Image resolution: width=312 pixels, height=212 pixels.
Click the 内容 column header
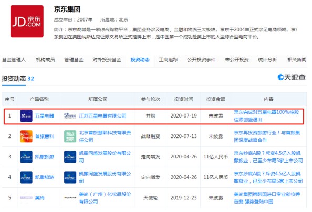(268, 99)
